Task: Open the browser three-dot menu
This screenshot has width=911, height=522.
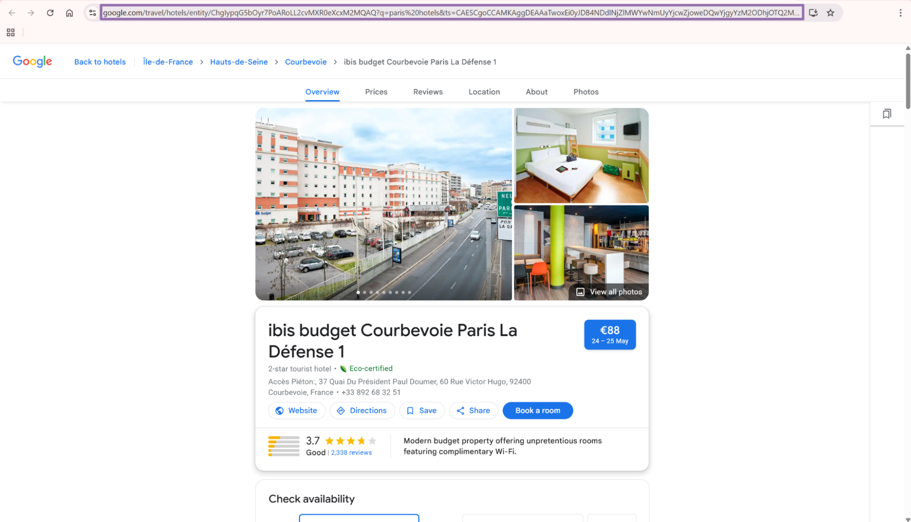Action: pos(901,13)
